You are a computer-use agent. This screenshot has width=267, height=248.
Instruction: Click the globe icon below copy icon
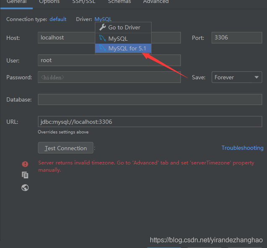point(25,188)
